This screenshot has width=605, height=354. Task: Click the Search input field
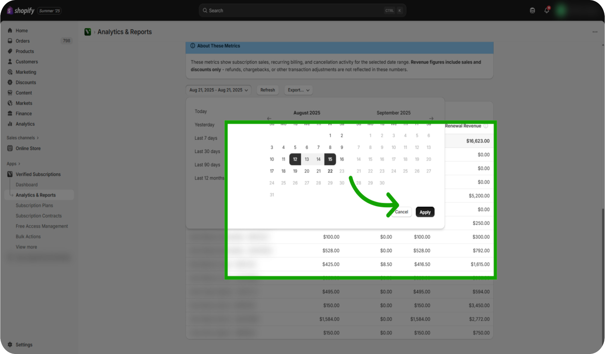302,11
